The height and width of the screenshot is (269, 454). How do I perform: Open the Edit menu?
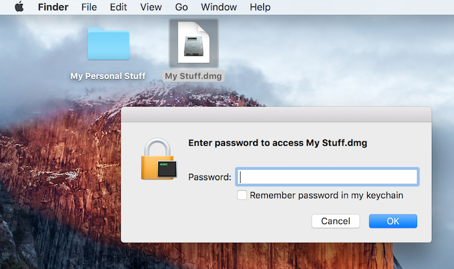pyautogui.click(x=118, y=7)
